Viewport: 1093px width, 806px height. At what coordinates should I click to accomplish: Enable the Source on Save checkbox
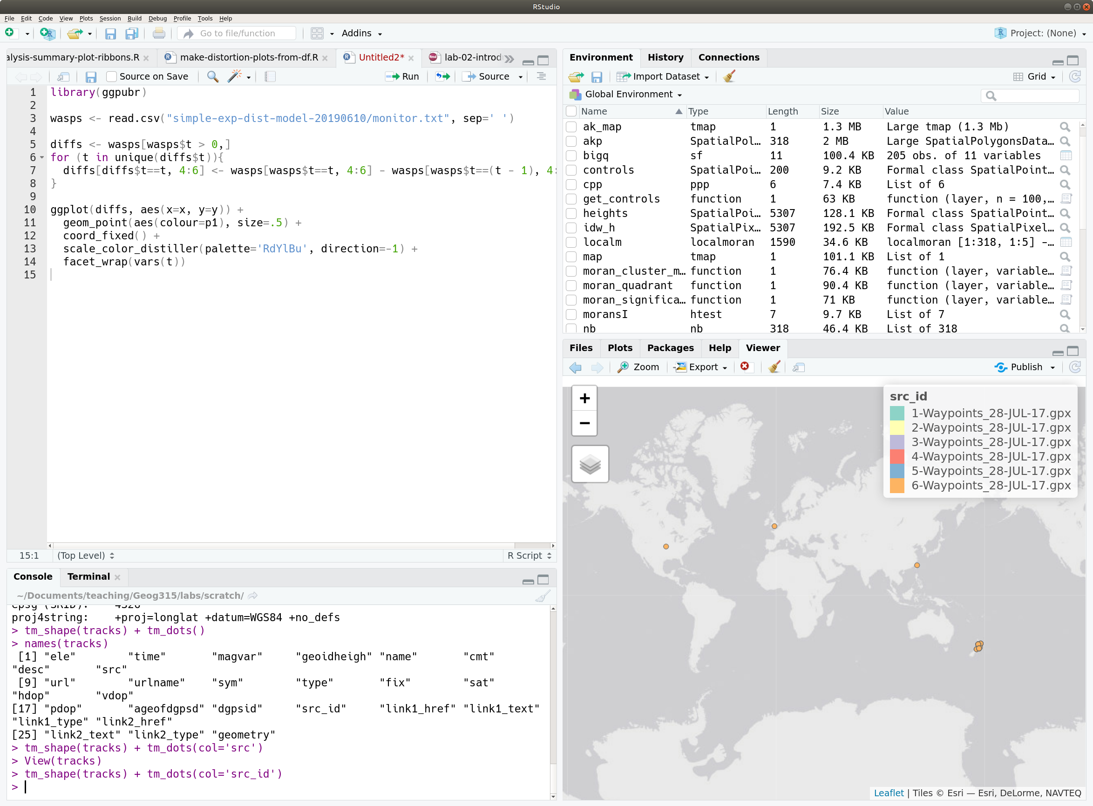click(112, 77)
